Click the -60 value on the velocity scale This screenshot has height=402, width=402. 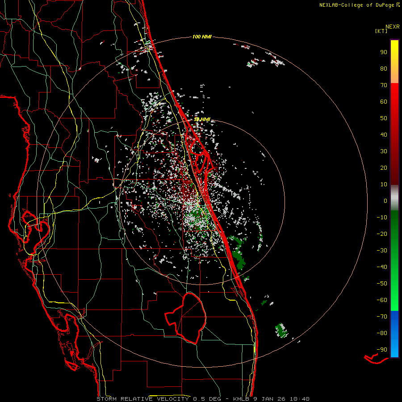pyautogui.click(x=382, y=300)
